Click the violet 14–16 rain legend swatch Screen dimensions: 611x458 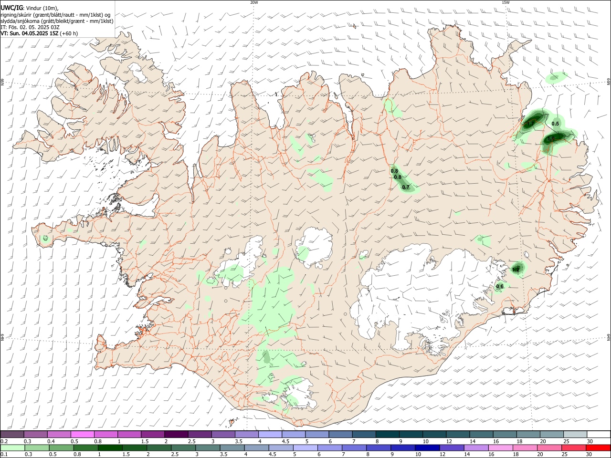[476, 448]
